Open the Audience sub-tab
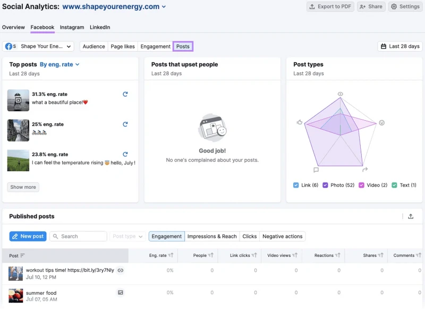The image size is (425, 309). (94, 46)
